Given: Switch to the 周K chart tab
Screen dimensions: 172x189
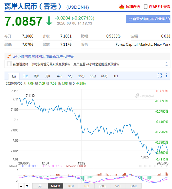Looking at the screenshot, I should click(x=37, y=76).
